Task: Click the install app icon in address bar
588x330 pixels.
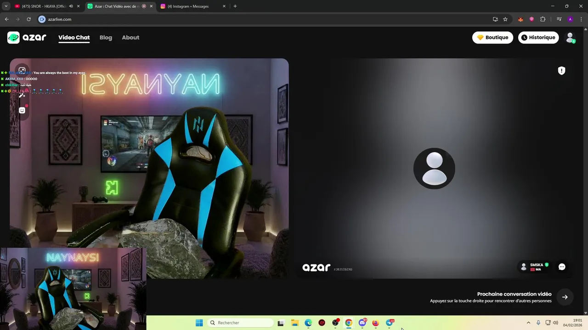Action: (495, 19)
